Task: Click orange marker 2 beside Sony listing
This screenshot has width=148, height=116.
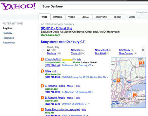Action: (42, 71)
